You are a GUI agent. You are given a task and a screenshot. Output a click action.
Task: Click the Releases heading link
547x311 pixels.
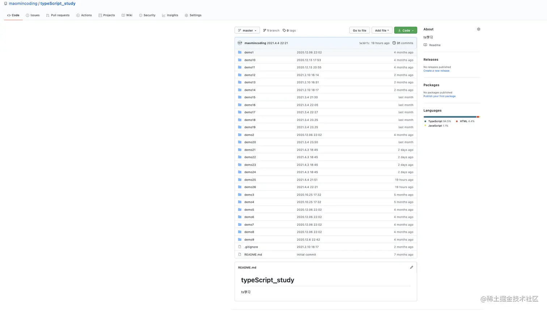[431, 60]
